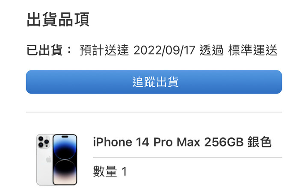308x196 pixels.
Task: Open the iPhone 14 Pro Max product thumbnail
Action: [56, 160]
